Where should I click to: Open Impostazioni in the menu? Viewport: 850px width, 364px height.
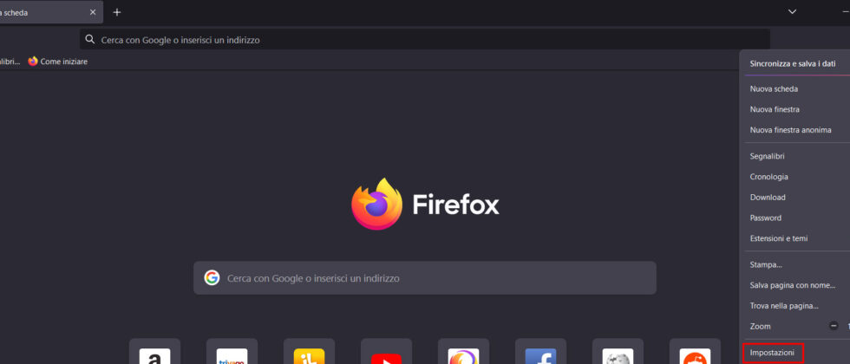773,353
